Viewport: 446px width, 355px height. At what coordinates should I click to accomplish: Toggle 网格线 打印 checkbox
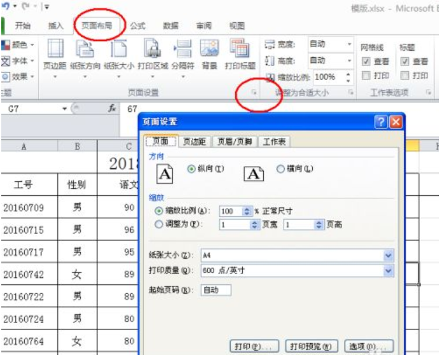tap(366, 76)
